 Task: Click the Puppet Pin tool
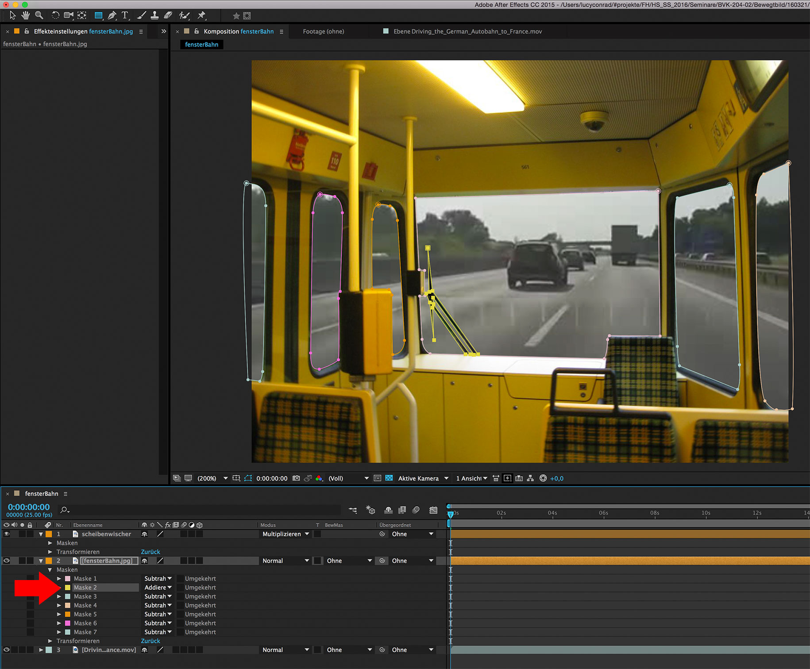[201, 15]
